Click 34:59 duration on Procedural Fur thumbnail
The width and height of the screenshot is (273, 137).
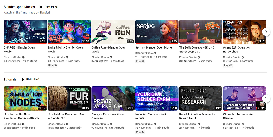click(x=86, y=108)
